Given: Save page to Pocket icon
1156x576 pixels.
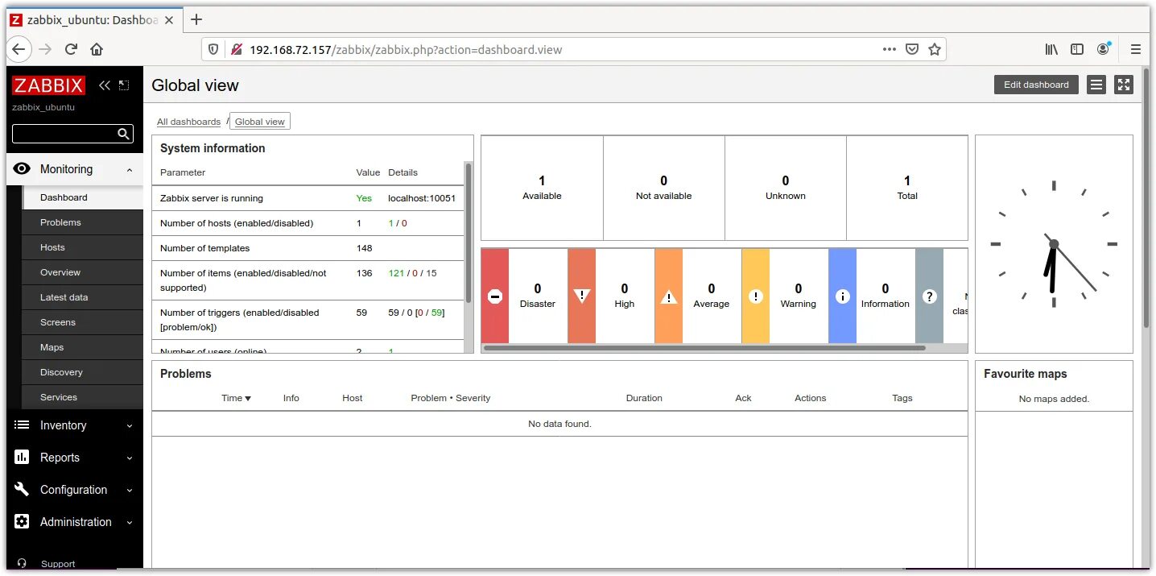Looking at the screenshot, I should [x=912, y=49].
